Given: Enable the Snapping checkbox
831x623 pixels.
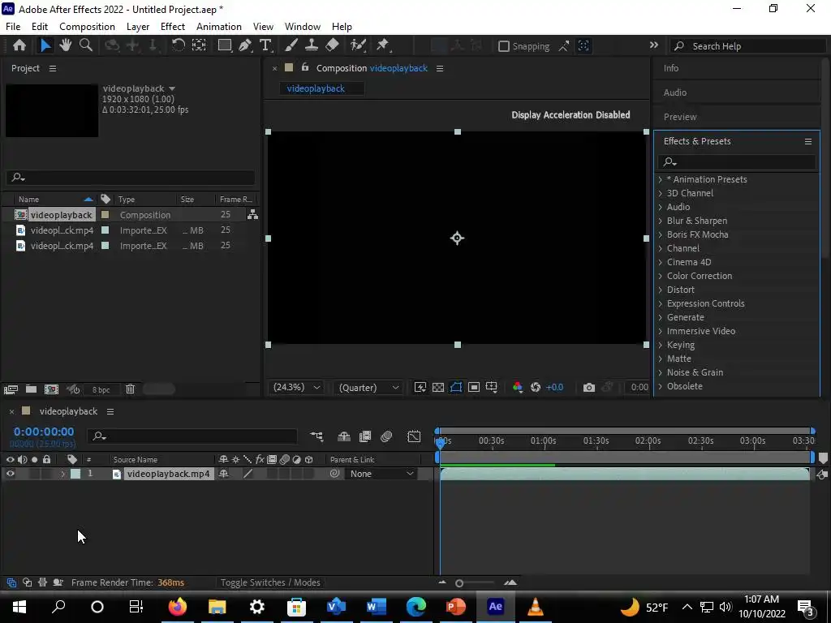Looking at the screenshot, I should click(504, 46).
